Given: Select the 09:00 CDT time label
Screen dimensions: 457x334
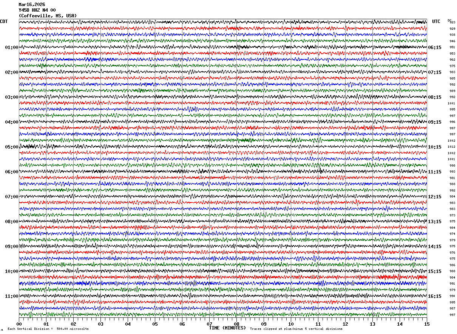Looking at the screenshot, I should 12,247.
